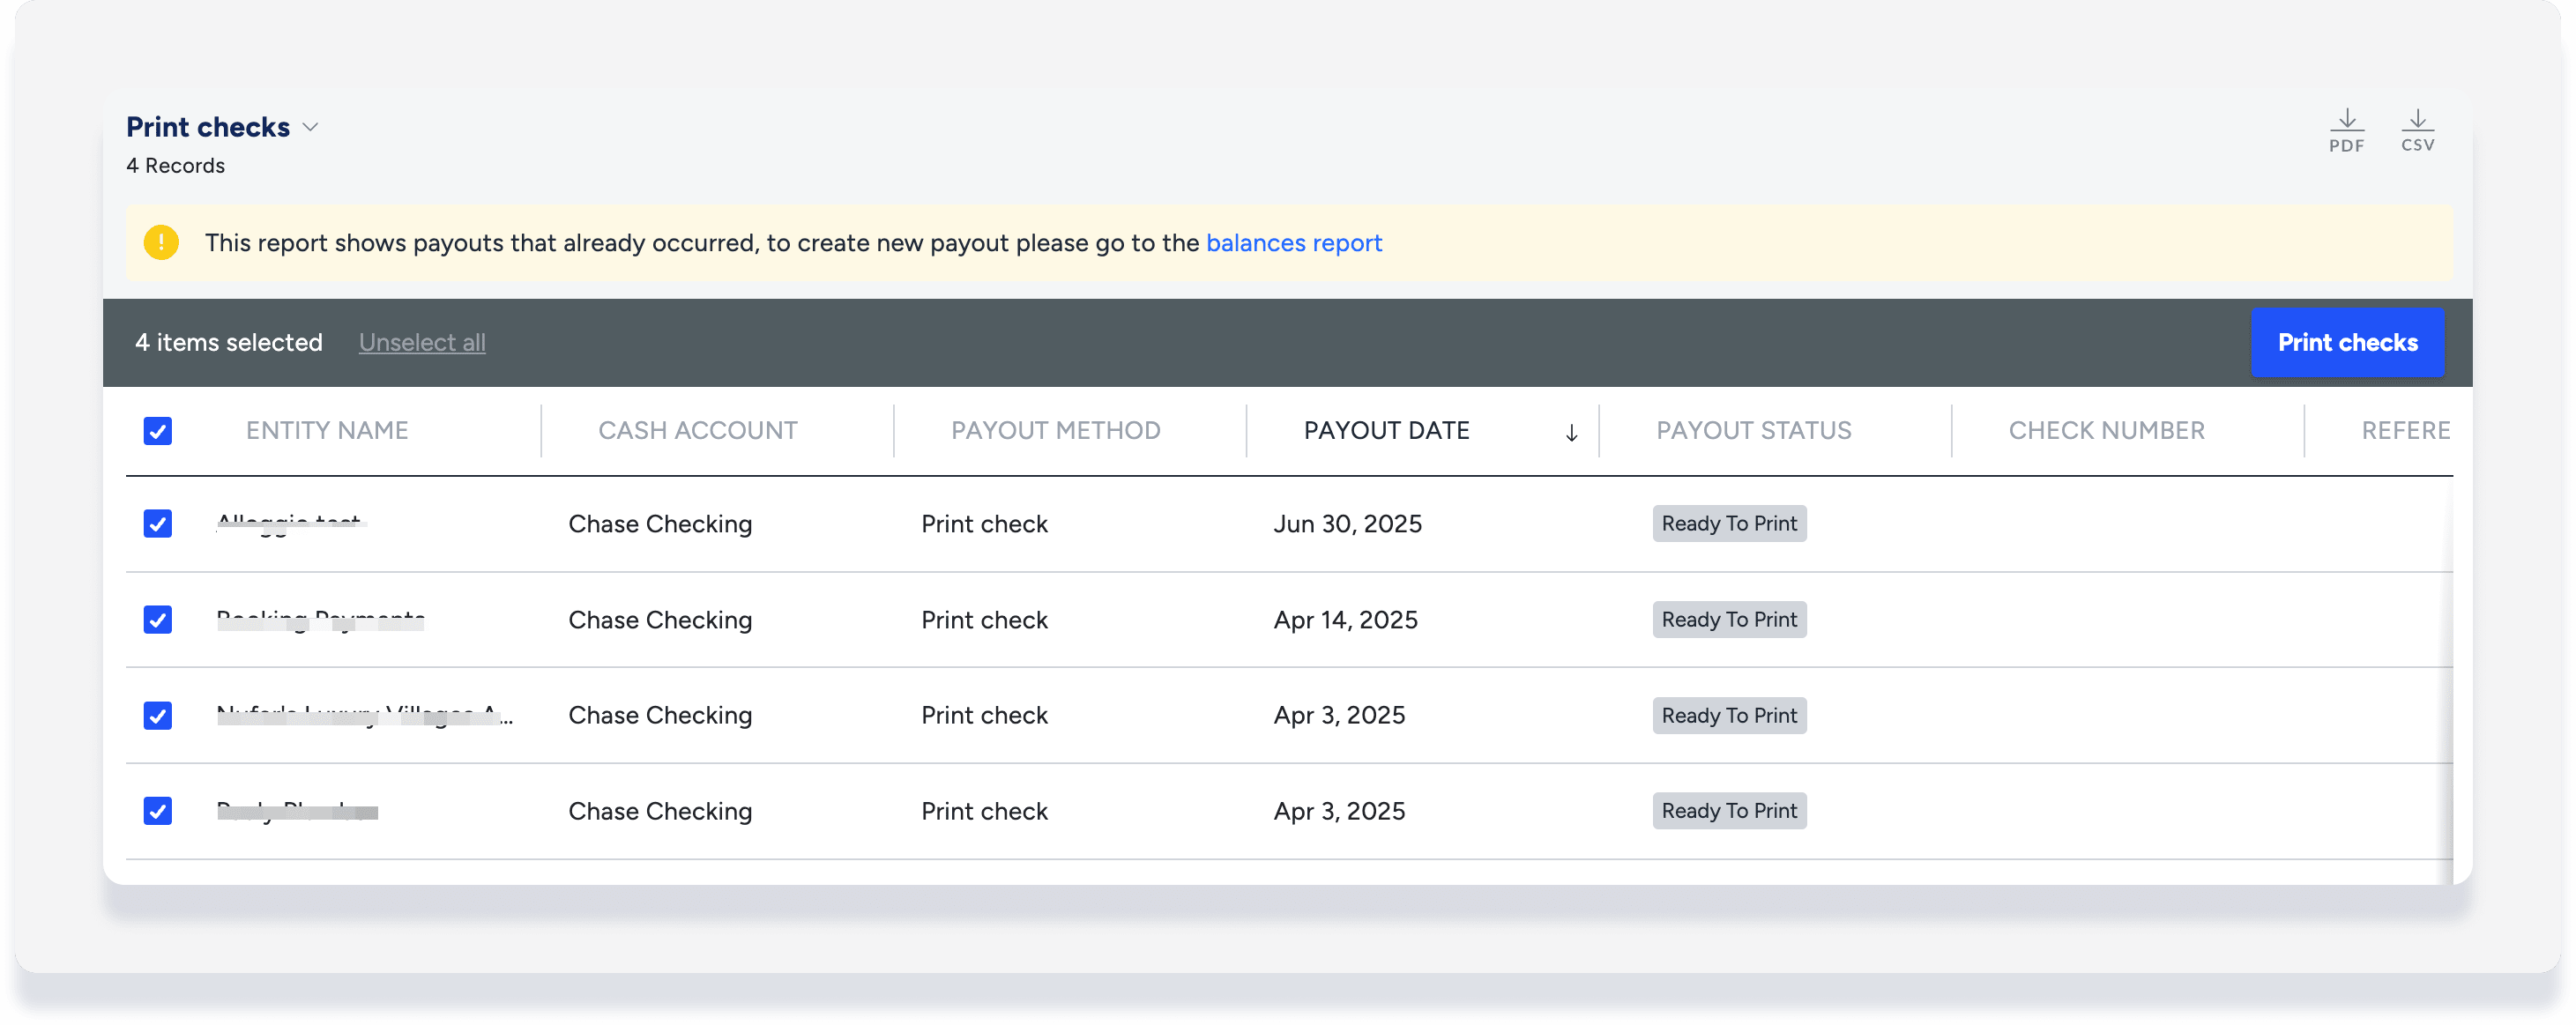Toggle the select-all header checkbox
Viewport: 2576px width, 1025px height.
coord(158,431)
